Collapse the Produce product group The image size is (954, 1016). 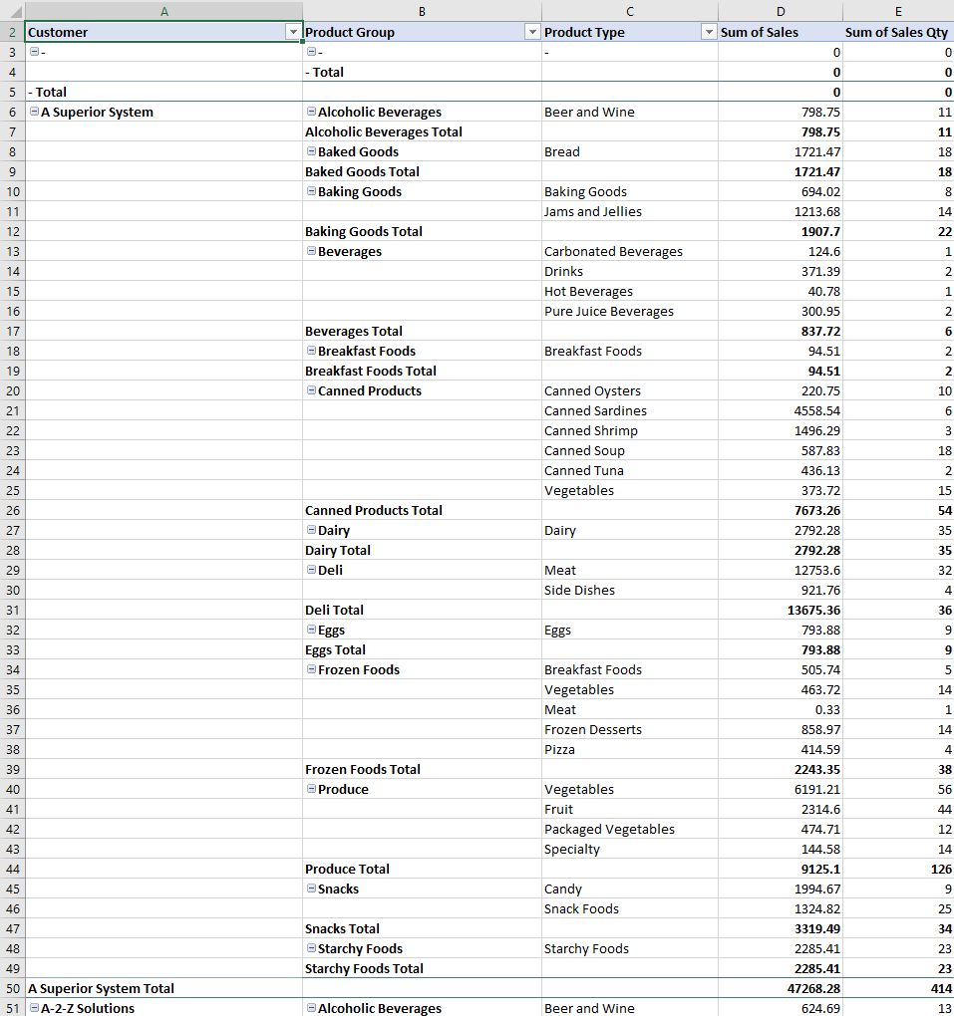[x=311, y=789]
